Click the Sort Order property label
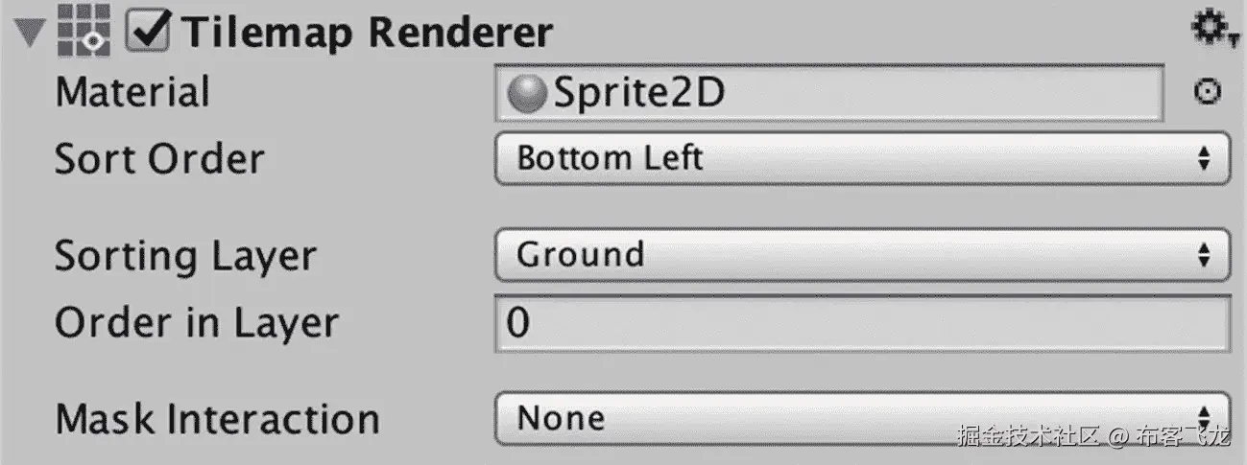Image resolution: width=1247 pixels, height=465 pixels. point(159,158)
